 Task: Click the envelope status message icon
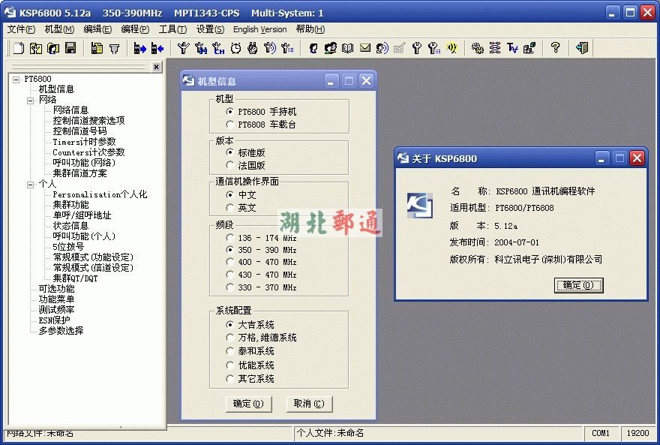[x=365, y=48]
